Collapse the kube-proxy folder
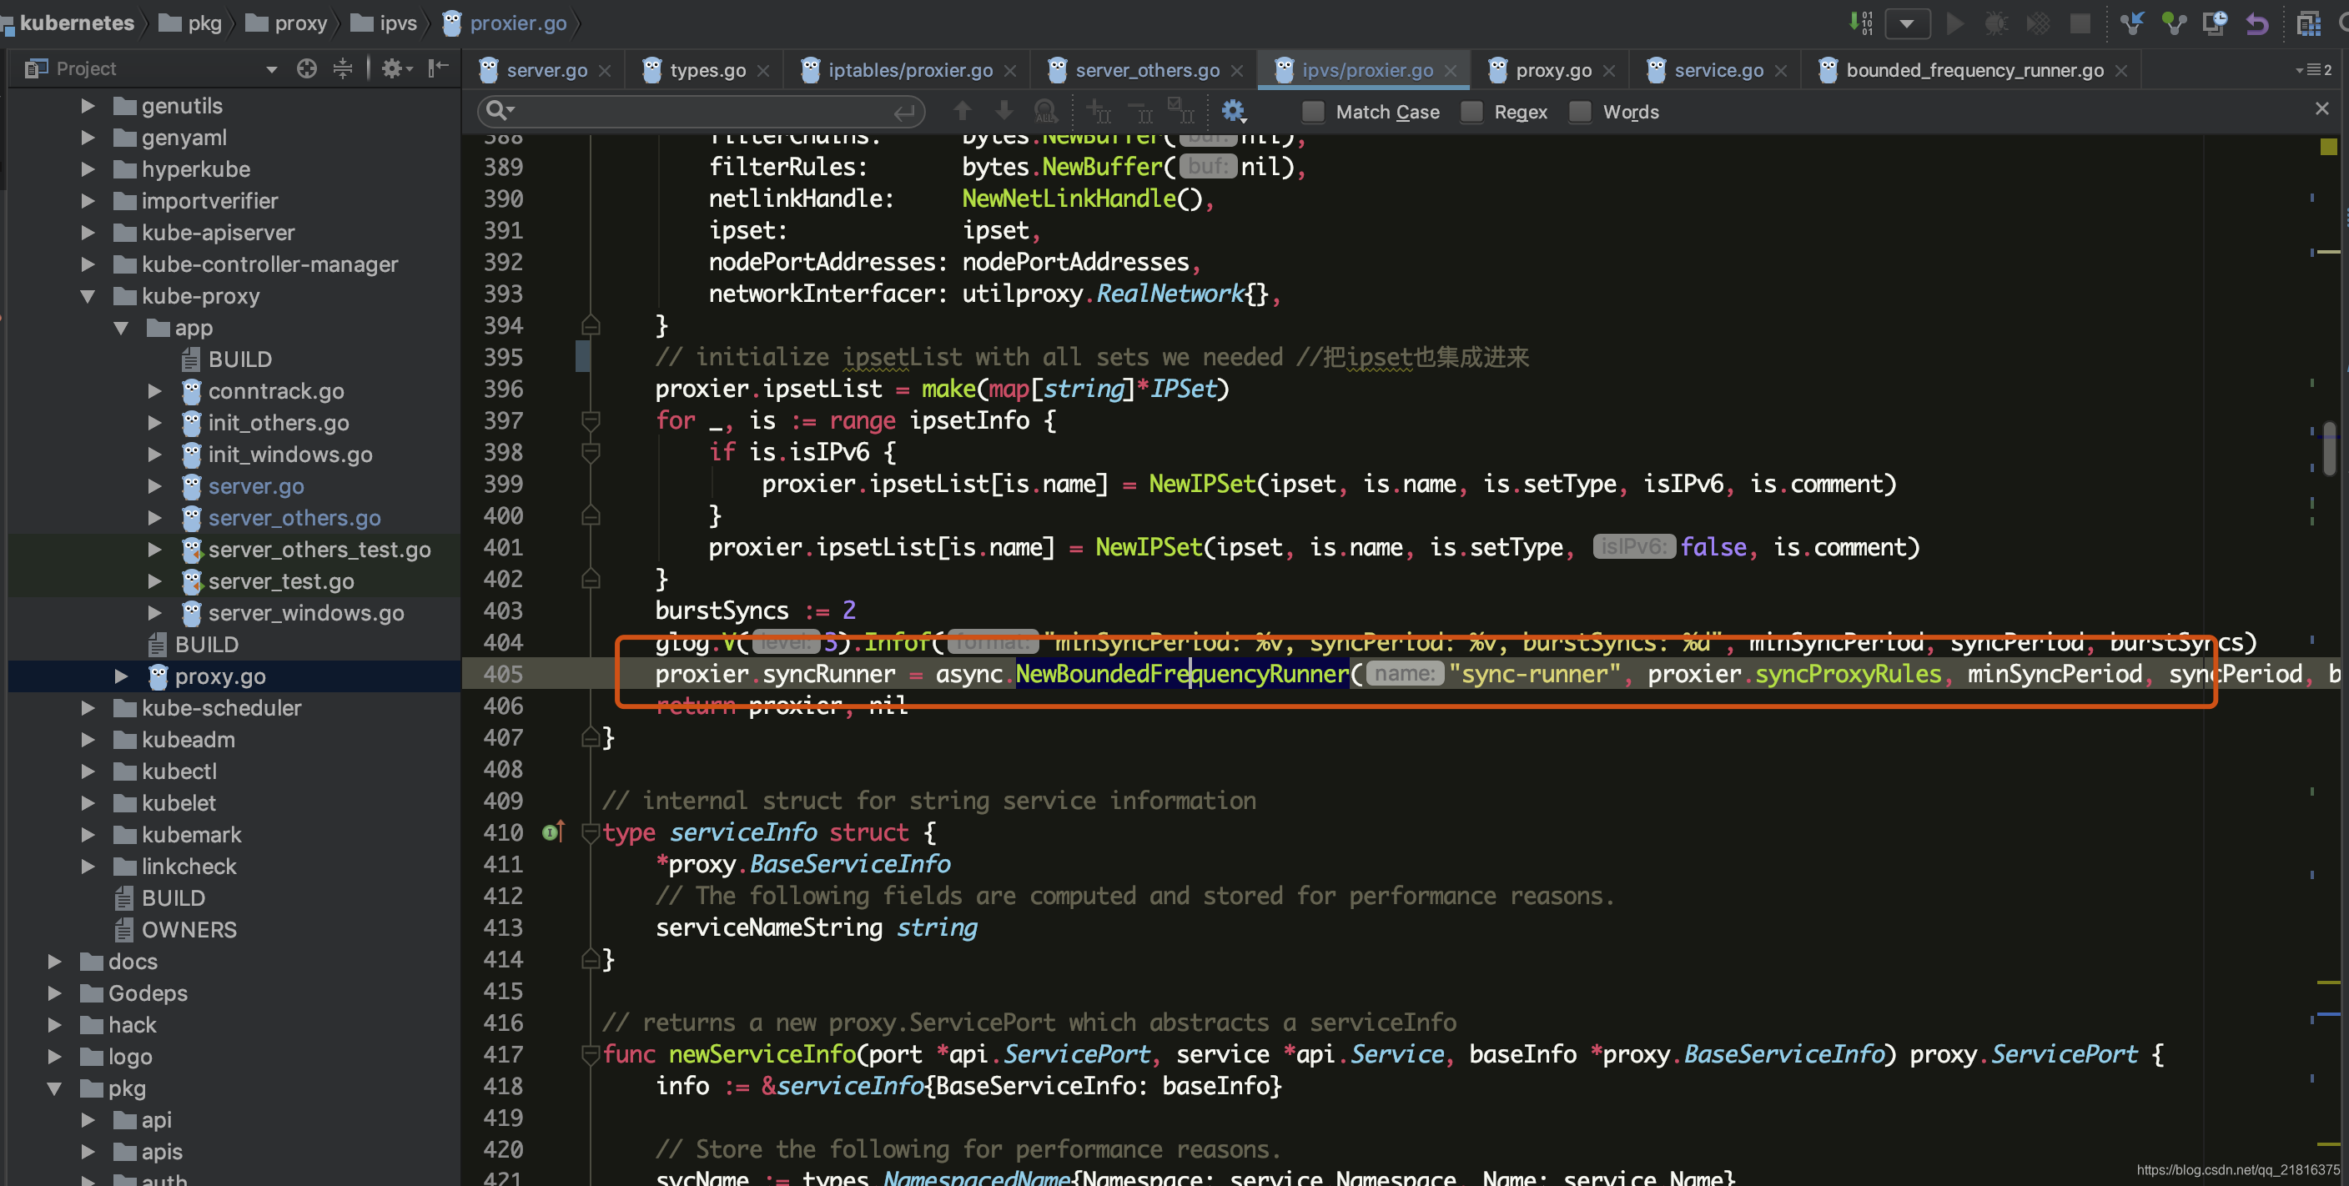Viewport: 2349px width, 1186px height. [88, 296]
